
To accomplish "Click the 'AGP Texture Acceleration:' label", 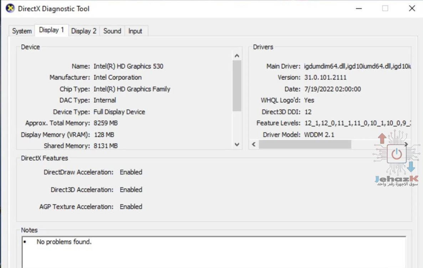I will click(76, 207).
